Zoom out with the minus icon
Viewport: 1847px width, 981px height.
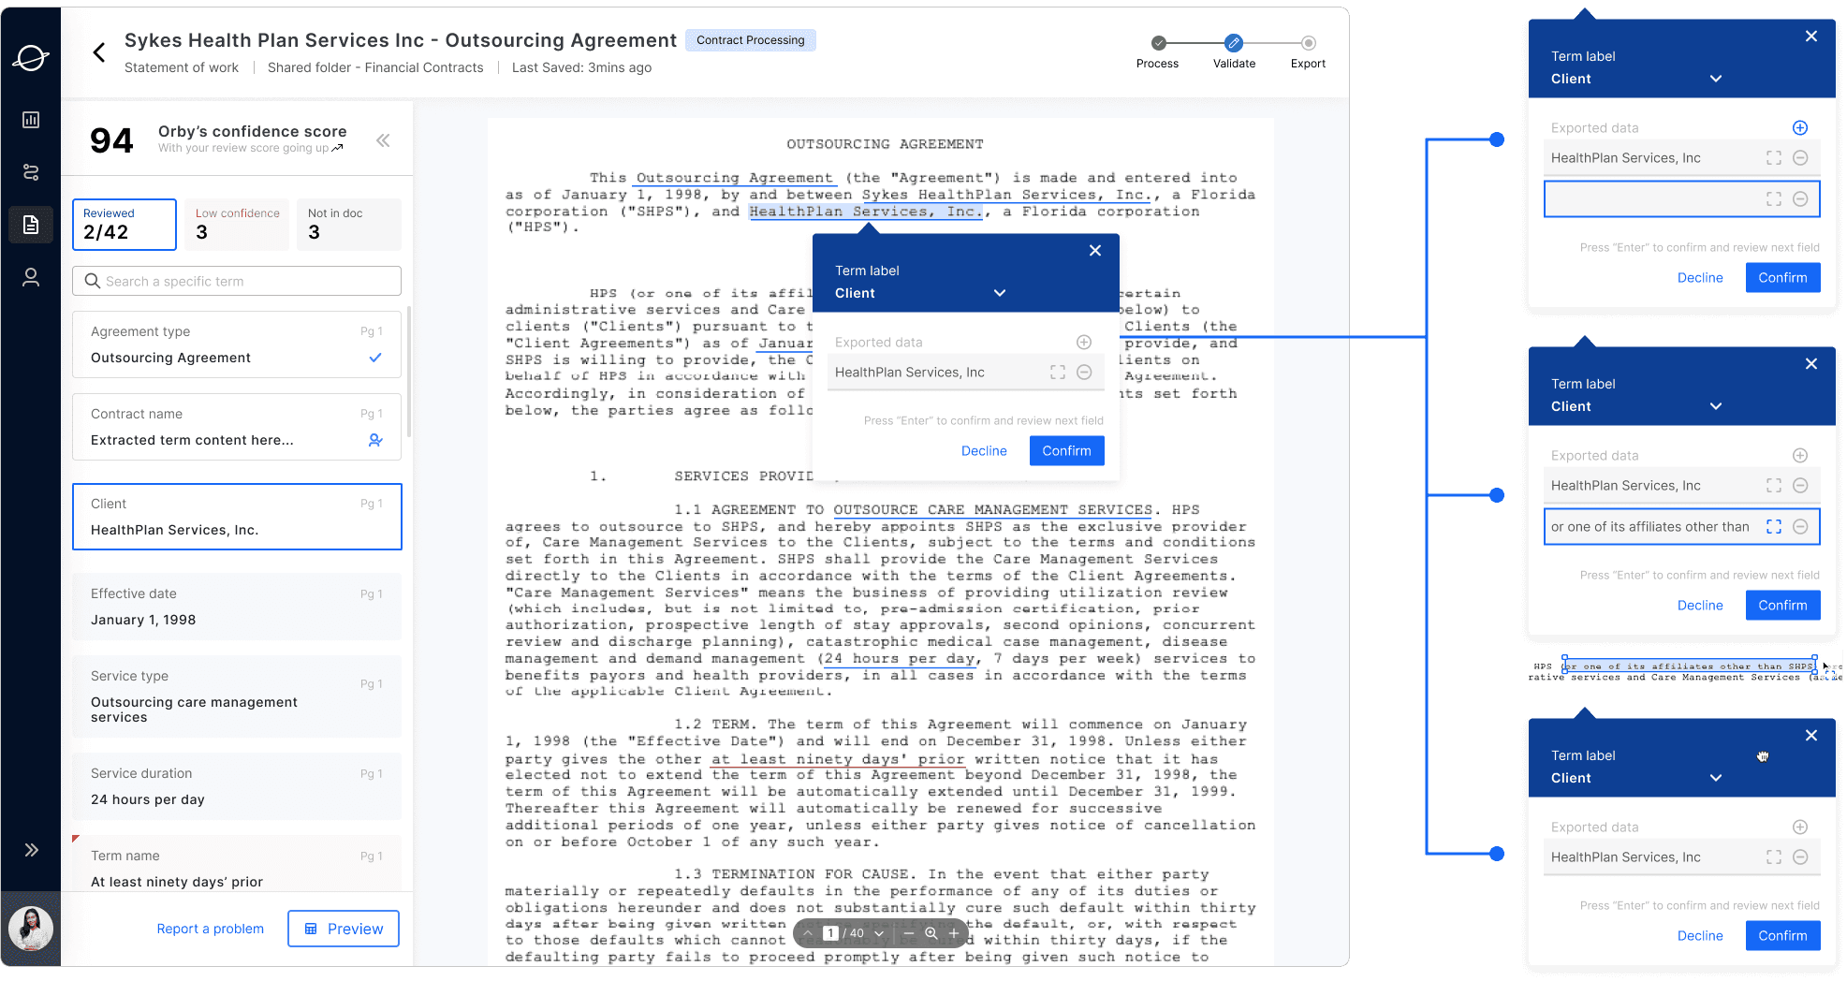pyautogui.click(x=908, y=933)
